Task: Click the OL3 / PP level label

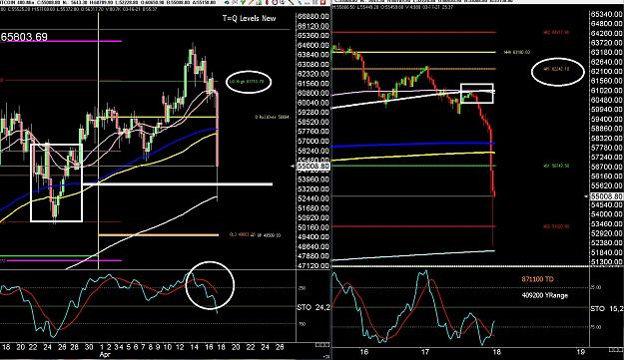Action: tap(255, 234)
